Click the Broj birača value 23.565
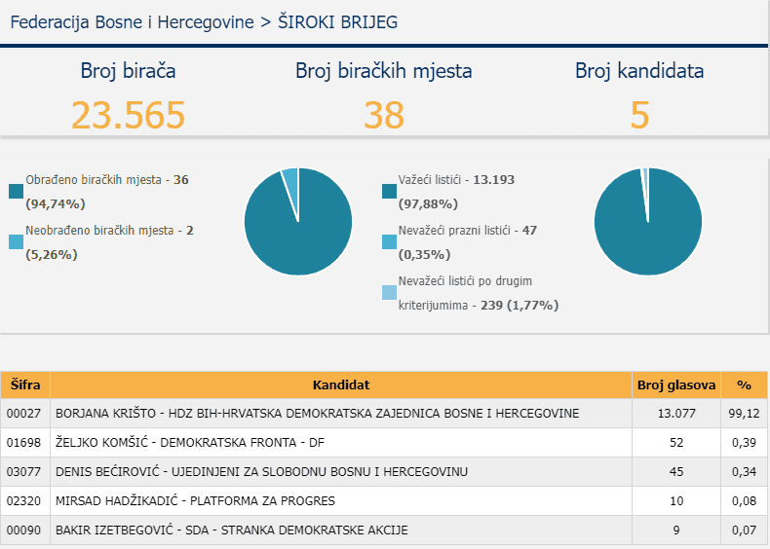Image resolution: width=770 pixels, height=549 pixels. pyautogui.click(x=128, y=115)
